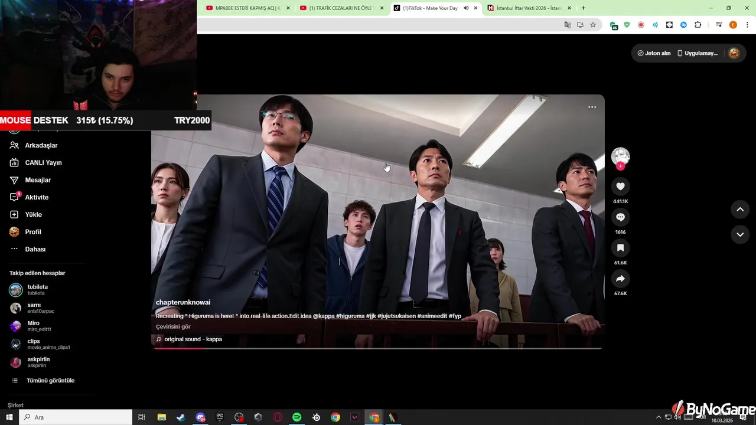
Task: Seek video using red progress bar
Action: click(x=377, y=348)
